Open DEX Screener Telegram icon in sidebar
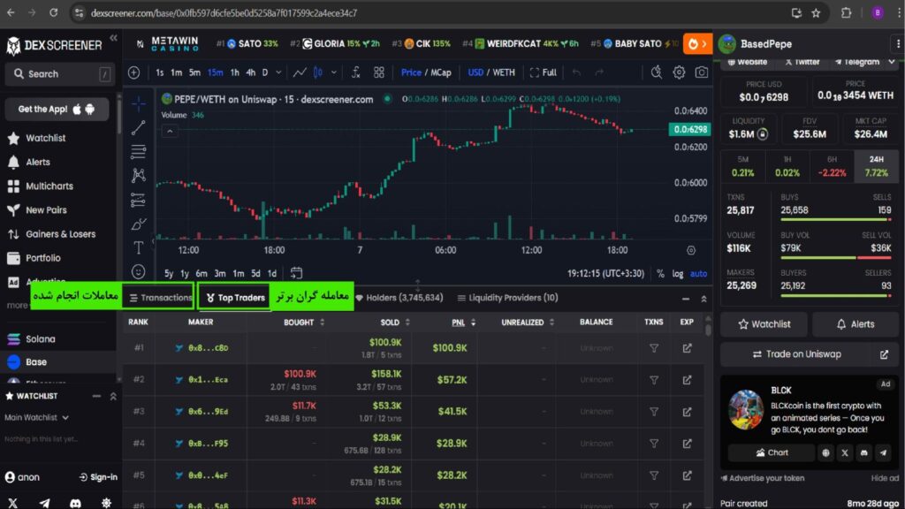The image size is (905, 509). point(44,503)
